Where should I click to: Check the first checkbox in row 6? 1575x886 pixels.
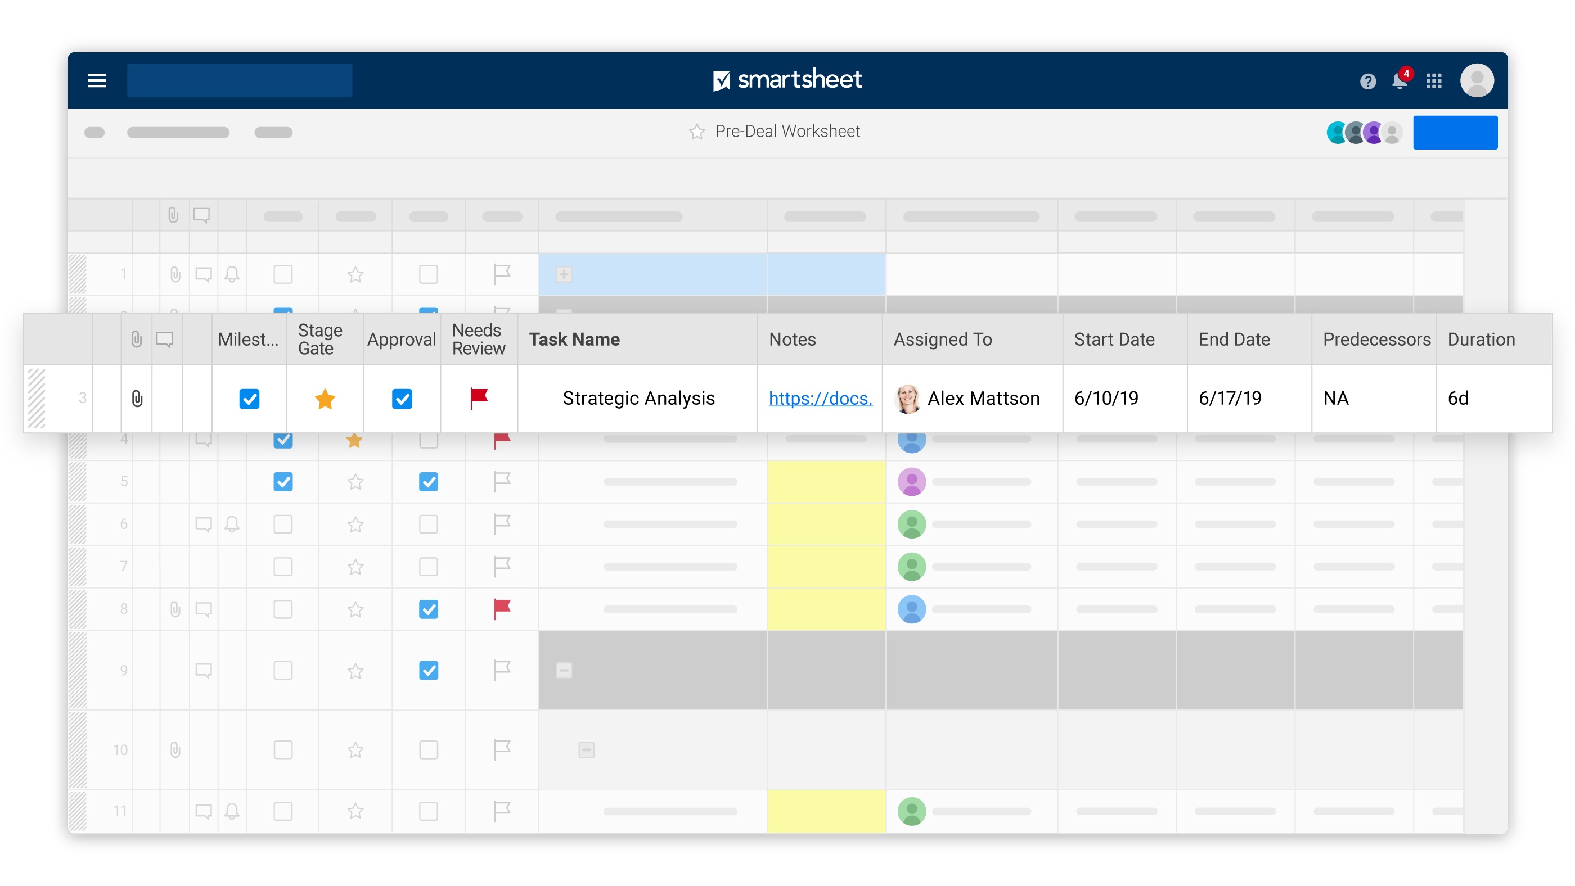(x=282, y=525)
